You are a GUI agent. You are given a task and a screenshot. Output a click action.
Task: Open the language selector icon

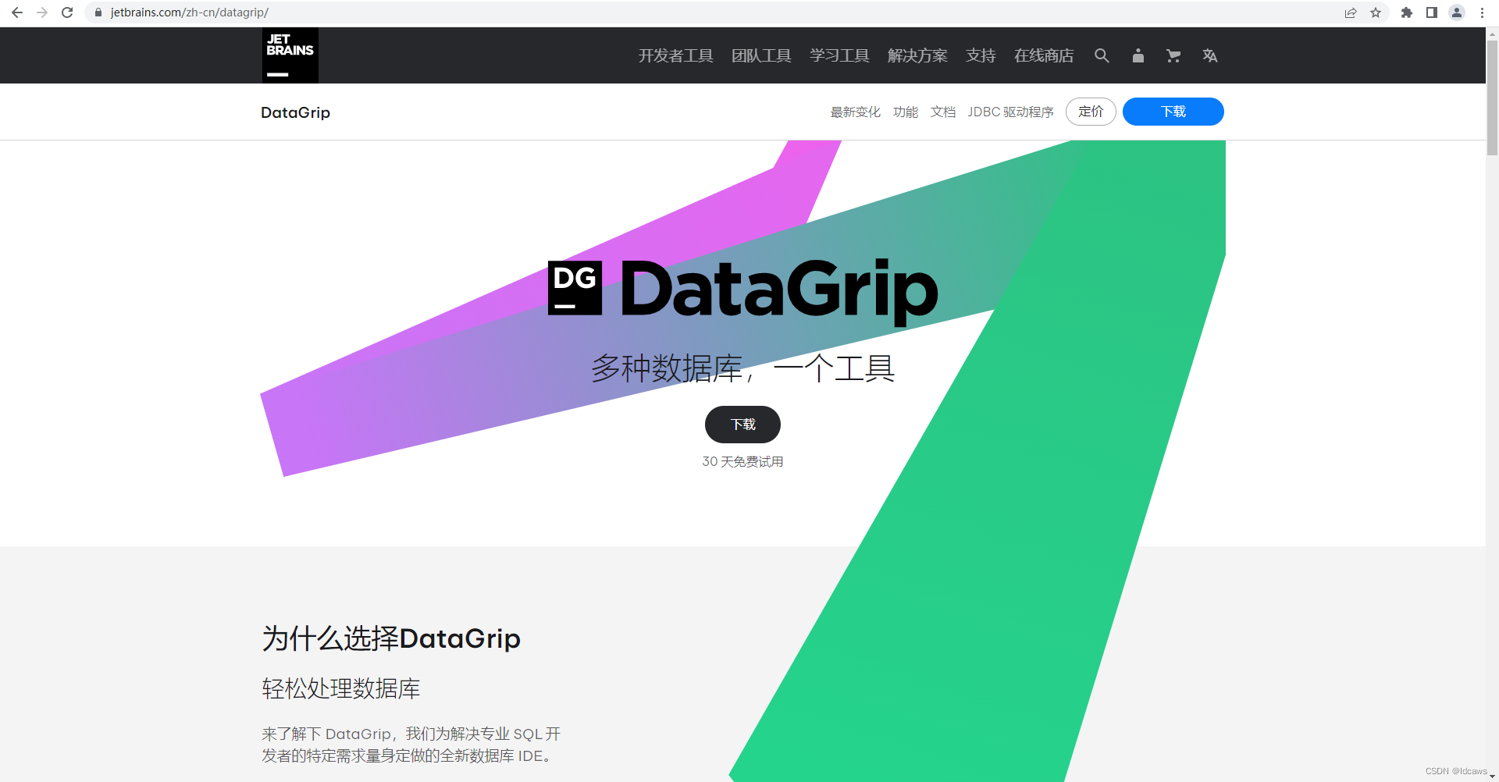click(x=1210, y=55)
